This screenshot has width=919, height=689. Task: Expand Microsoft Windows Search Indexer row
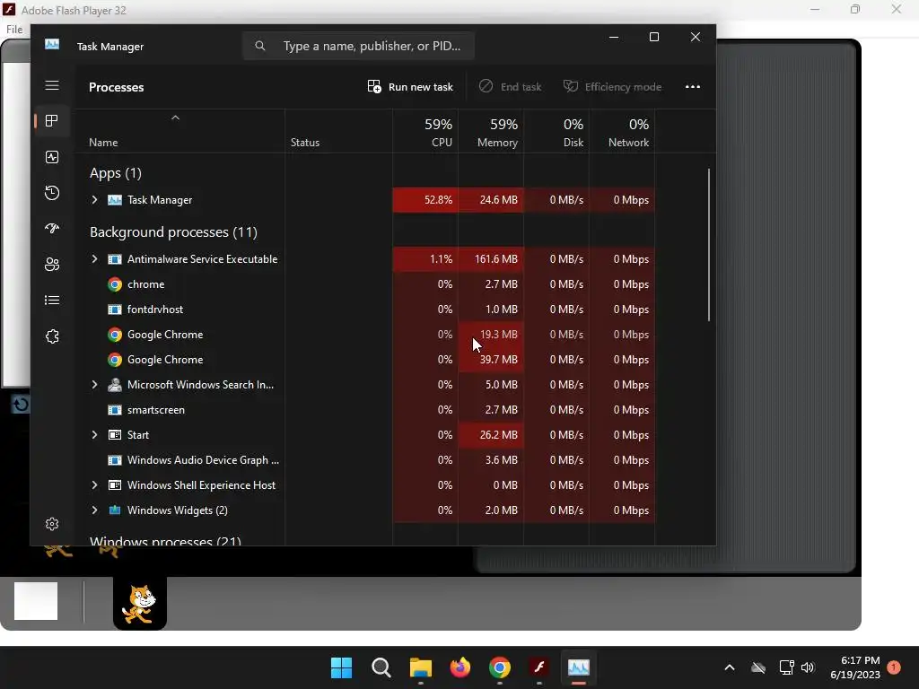click(94, 385)
